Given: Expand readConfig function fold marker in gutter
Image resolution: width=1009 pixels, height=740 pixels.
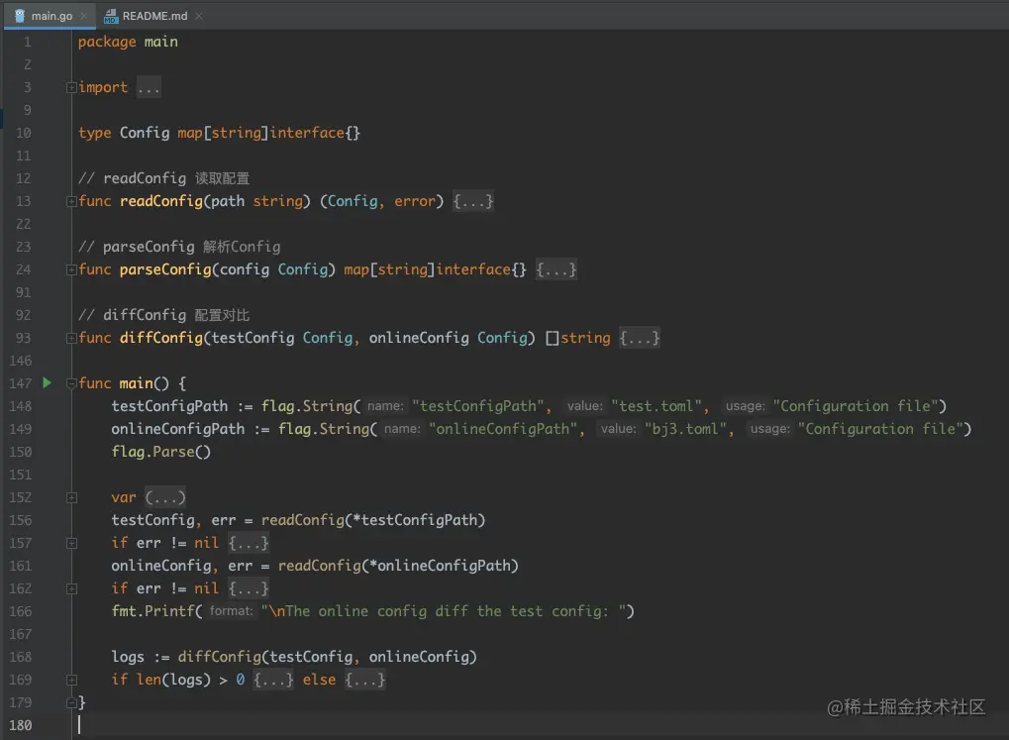Looking at the screenshot, I should (71, 201).
